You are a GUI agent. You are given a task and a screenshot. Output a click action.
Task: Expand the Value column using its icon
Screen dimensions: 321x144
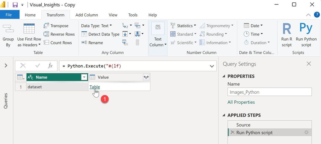(x=146, y=77)
